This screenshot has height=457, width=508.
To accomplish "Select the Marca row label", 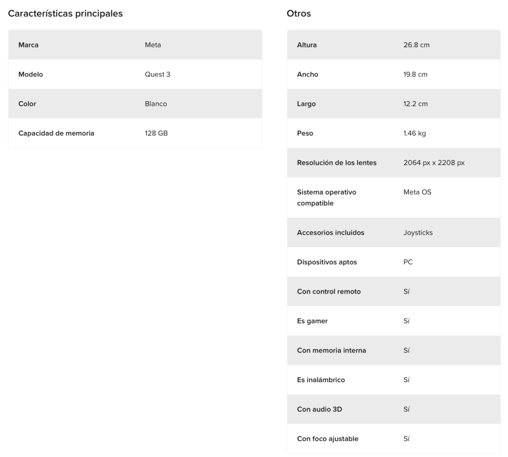I will pos(28,45).
